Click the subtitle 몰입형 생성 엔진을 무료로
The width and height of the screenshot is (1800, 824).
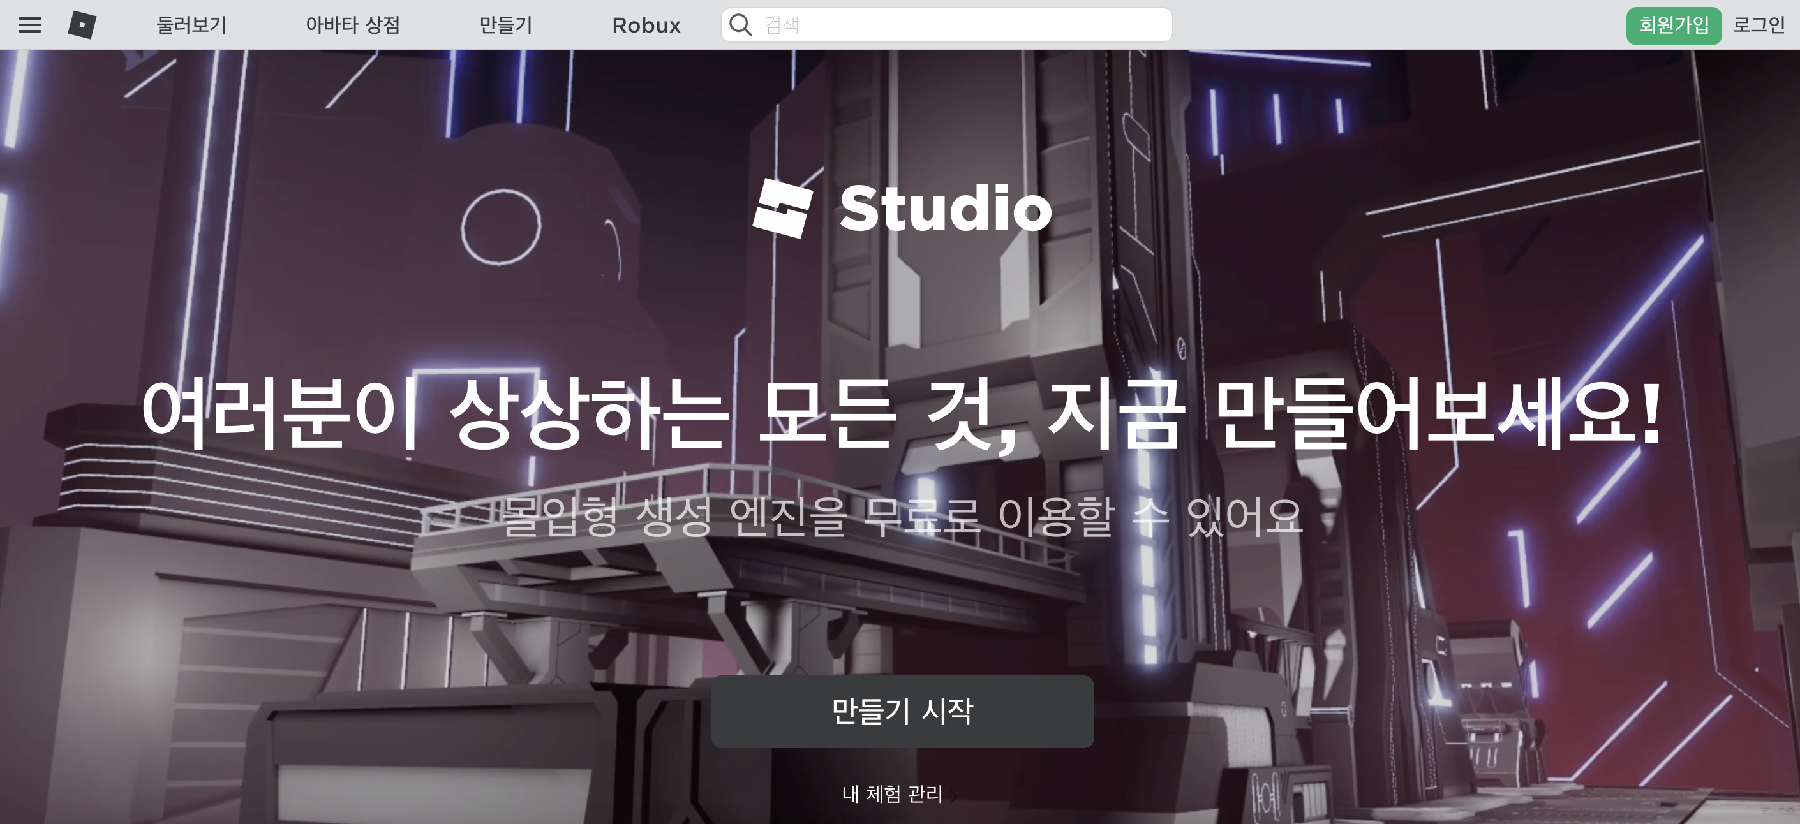[x=902, y=517]
